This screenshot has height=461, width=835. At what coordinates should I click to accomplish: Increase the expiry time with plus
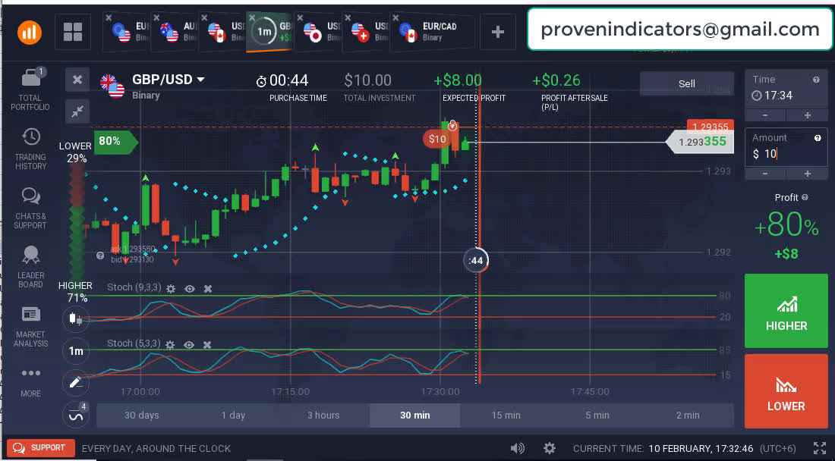coord(807,115)
